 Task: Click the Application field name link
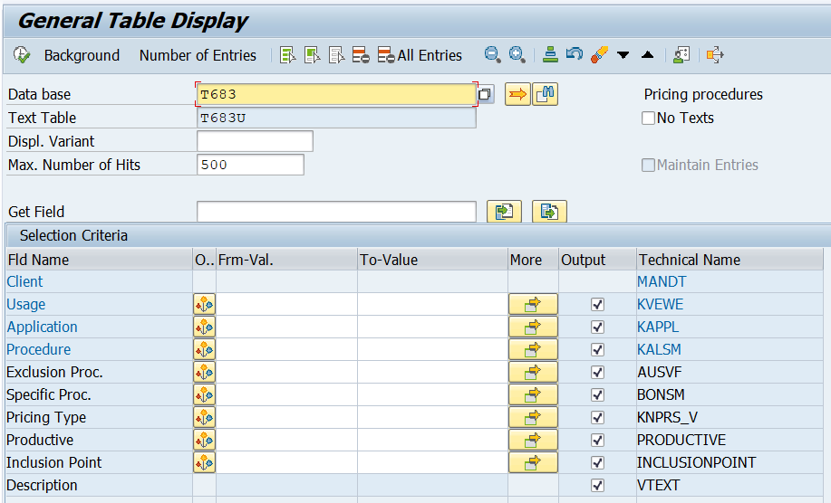[x=43, y=327]
